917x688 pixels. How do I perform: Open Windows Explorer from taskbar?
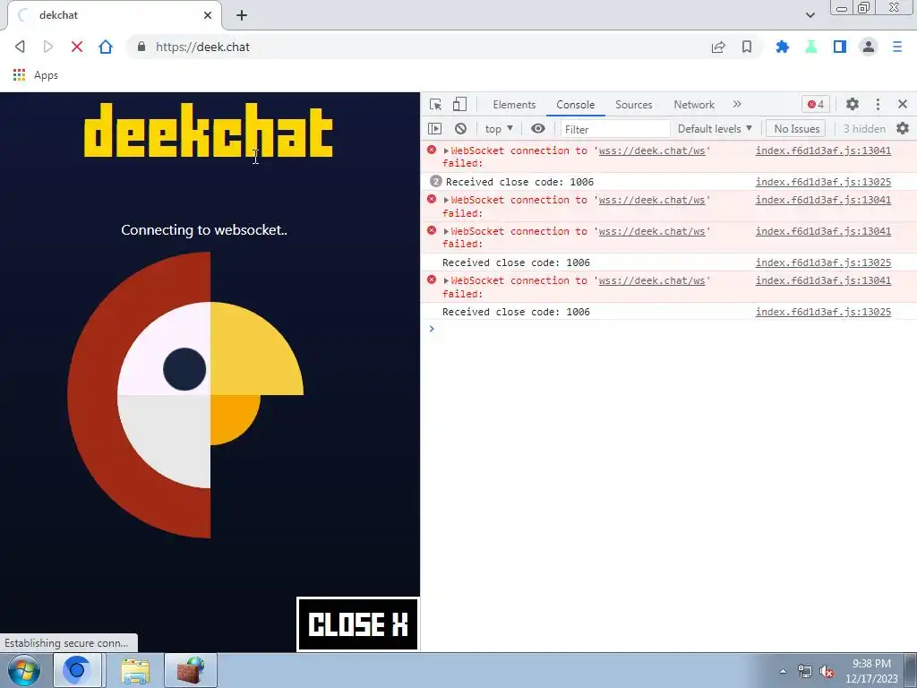pos(135,670)
